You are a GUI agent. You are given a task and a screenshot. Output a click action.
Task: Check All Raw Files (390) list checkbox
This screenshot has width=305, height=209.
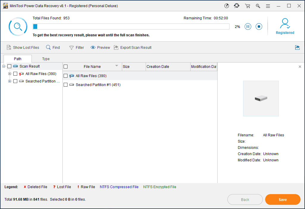[x=66, y=76]
